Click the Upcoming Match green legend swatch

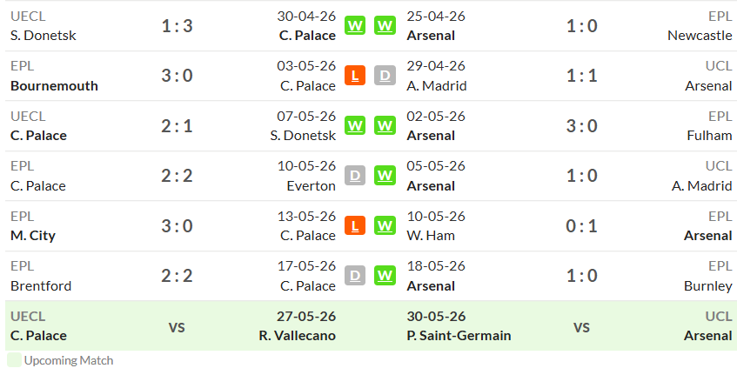point(14,360)
